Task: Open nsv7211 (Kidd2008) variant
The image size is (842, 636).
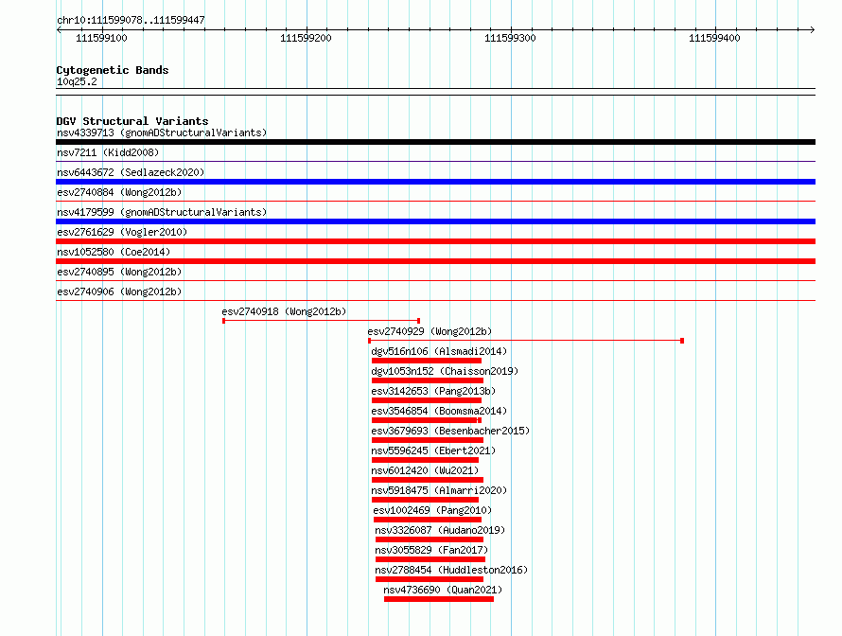Action: [x=108, y=152]
